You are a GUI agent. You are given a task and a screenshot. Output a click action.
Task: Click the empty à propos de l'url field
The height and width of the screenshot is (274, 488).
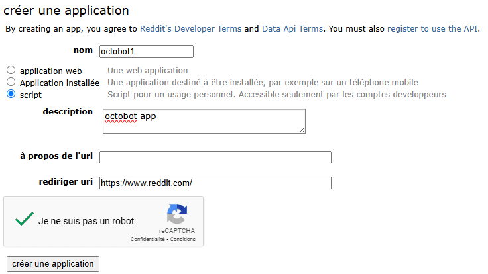(215, 158)
